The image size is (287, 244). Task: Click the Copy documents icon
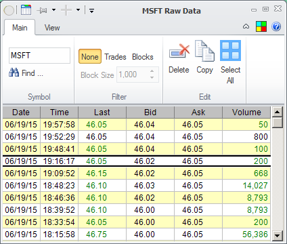point(204,51)
